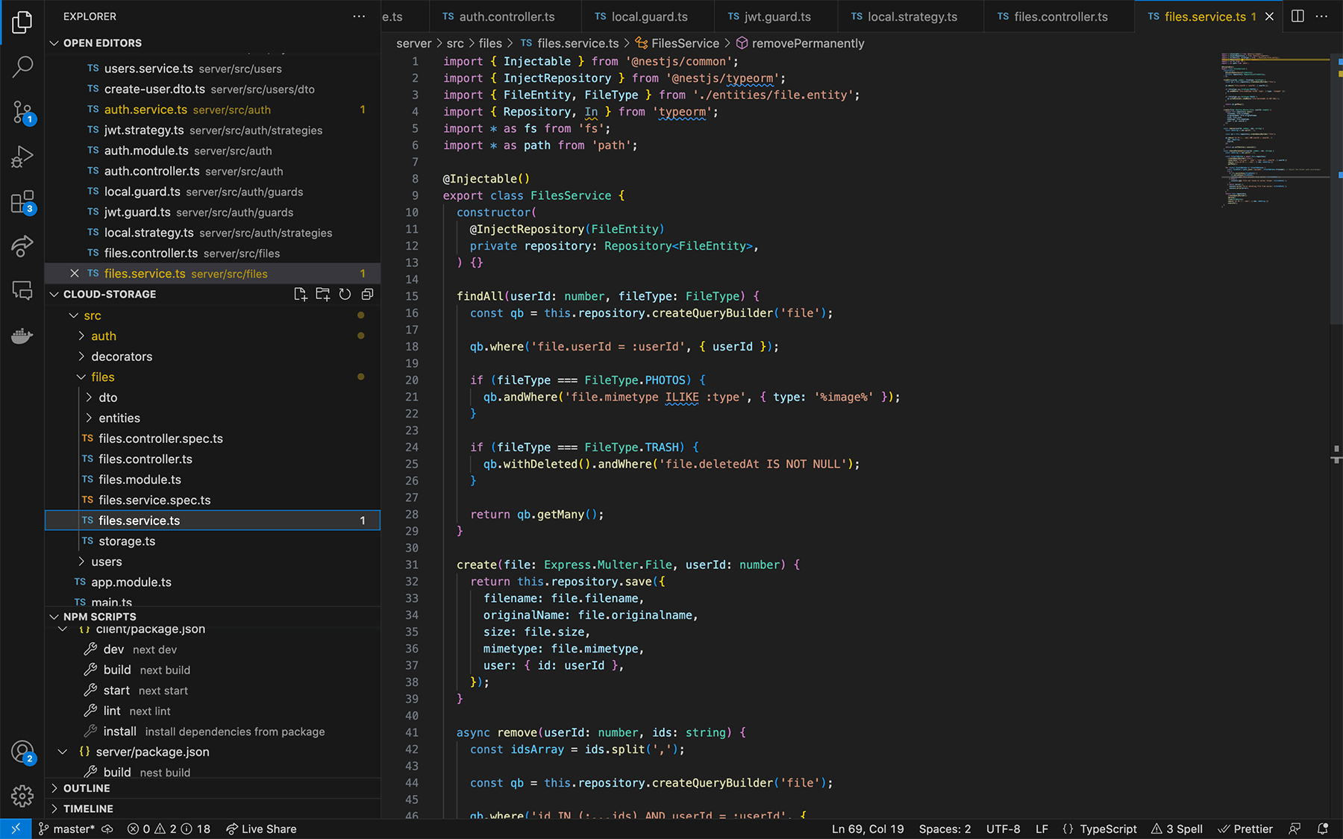Synchronize changes cloud icon in status bar
The height and width of the screenshot is (839, 1343).
click(107, 829)
